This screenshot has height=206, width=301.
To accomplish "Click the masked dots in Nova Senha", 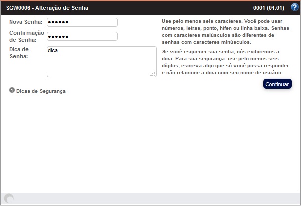I will (x=58, y=23).
